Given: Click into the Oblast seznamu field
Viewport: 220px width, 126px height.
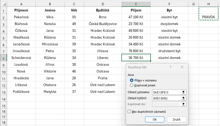Looking at the screenshot, I should 167,92.
